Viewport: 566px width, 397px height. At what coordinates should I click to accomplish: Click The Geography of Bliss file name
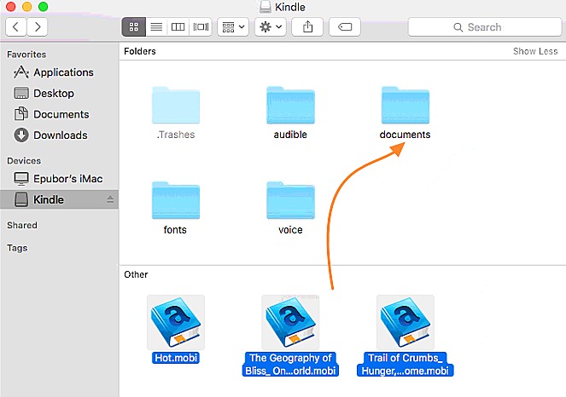coord(290,365)
